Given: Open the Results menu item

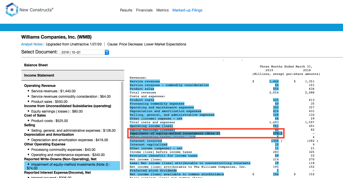Looking at the screenshot, I should coord(126,10).
